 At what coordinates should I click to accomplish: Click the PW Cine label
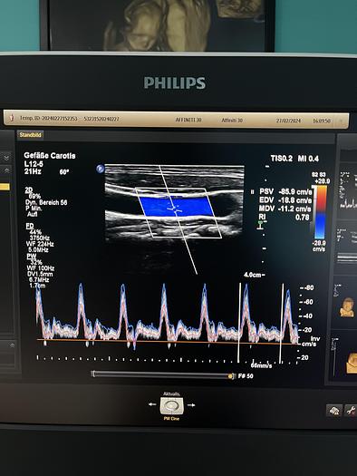[171, 419]
